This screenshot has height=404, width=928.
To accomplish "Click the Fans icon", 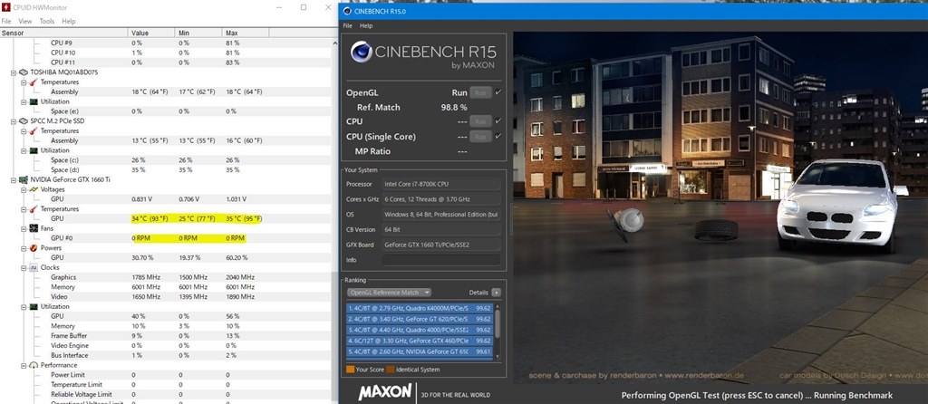I will [34, 228].
